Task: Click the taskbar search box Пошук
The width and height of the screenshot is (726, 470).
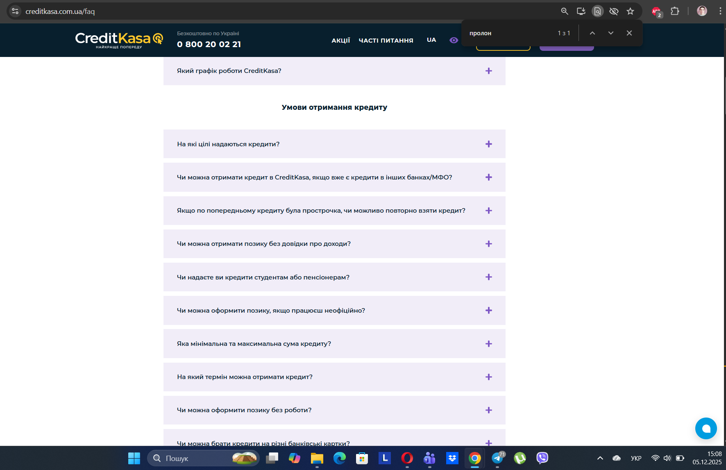Action: [203, 458]
